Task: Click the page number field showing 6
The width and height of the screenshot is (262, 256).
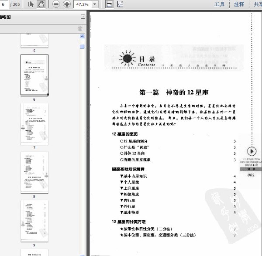Action: click(x=3, y=4)
